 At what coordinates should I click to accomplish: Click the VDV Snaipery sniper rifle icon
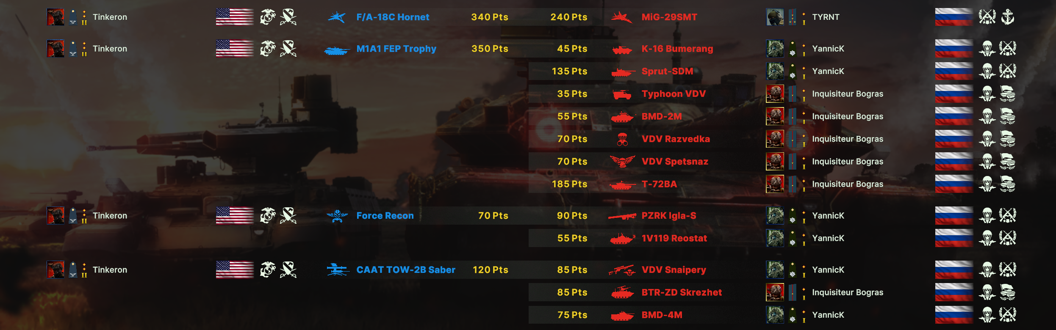pos(622,270)
